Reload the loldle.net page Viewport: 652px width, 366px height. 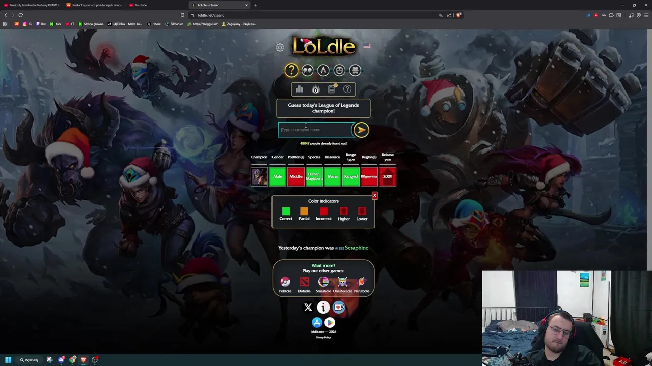(x=21, y=15)
